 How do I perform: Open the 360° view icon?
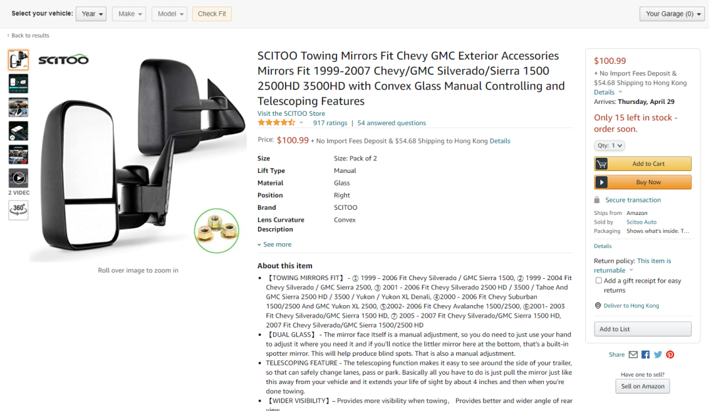pyautogui.click(x=18, y=210)
